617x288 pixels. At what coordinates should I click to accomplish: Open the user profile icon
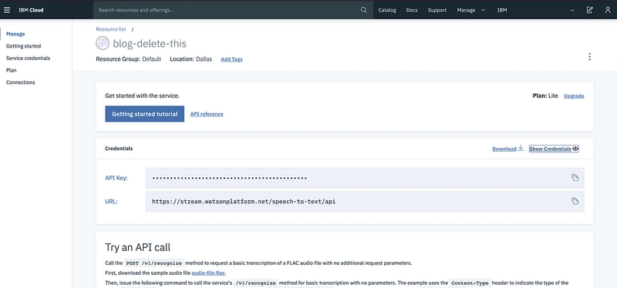608,10
